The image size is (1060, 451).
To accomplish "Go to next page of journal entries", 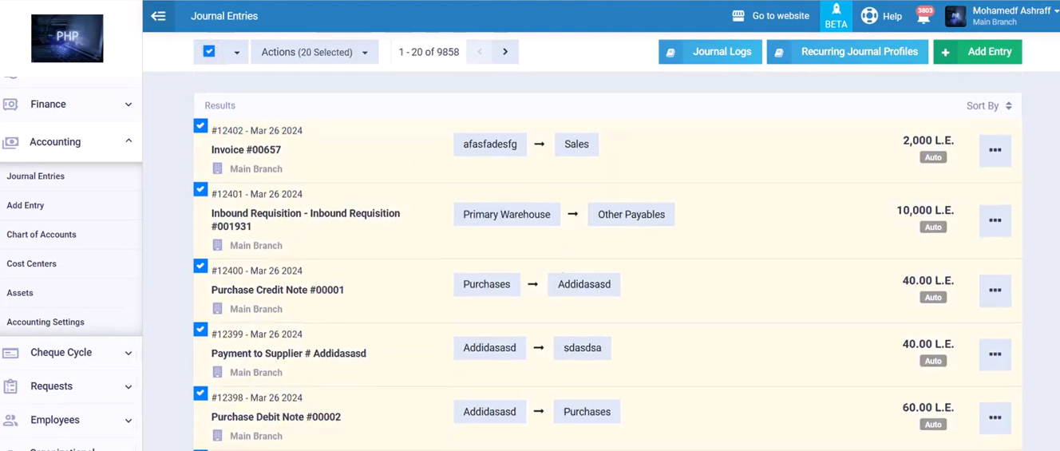I will click(505, 52).
